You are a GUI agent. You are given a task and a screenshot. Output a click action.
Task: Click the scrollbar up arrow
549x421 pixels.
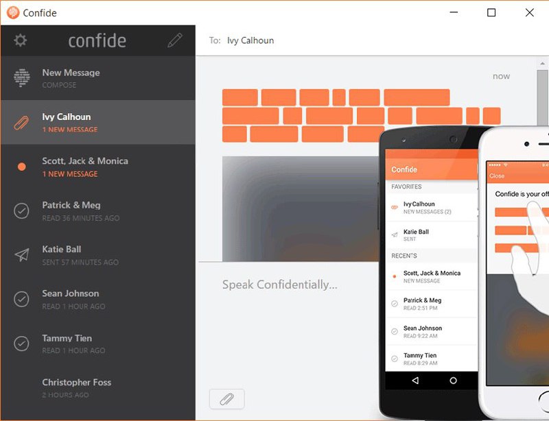tap(542, 63)
